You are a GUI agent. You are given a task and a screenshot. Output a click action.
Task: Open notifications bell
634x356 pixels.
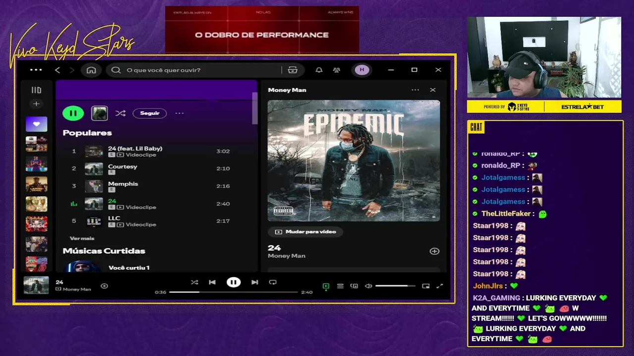click(x=319, y=70)
